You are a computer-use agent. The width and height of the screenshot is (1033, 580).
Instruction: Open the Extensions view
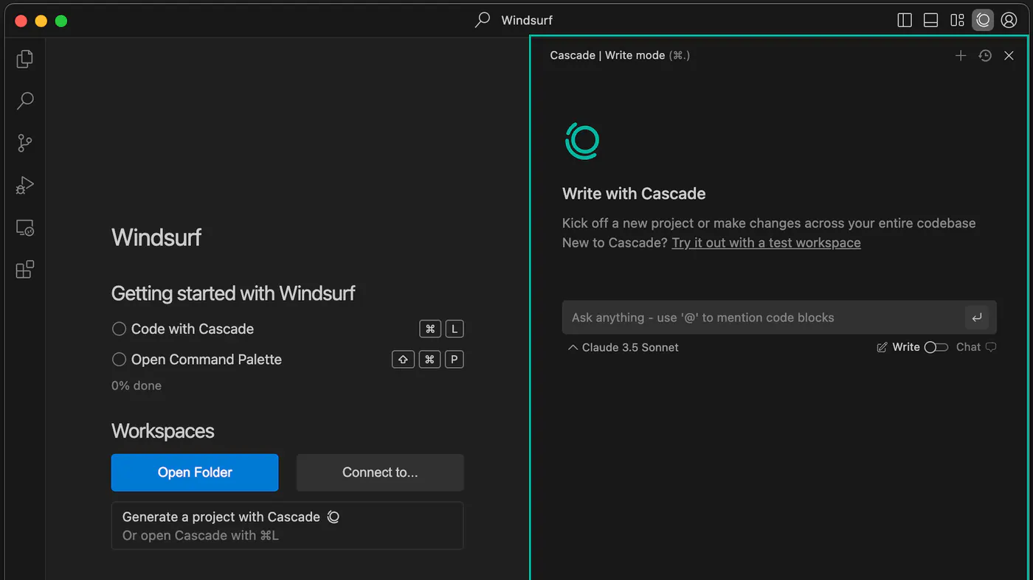[25, 270]
